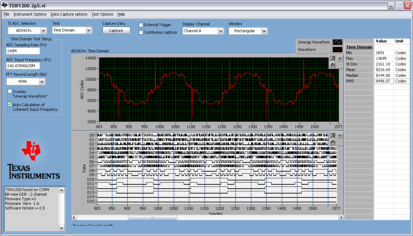Viewport: 413px width, 236px height.
Task: Select the zoom tool on time domain graph
Action: [333, 58]
